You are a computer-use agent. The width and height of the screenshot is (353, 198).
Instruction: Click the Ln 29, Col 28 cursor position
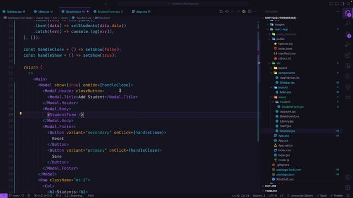[240, 196]
